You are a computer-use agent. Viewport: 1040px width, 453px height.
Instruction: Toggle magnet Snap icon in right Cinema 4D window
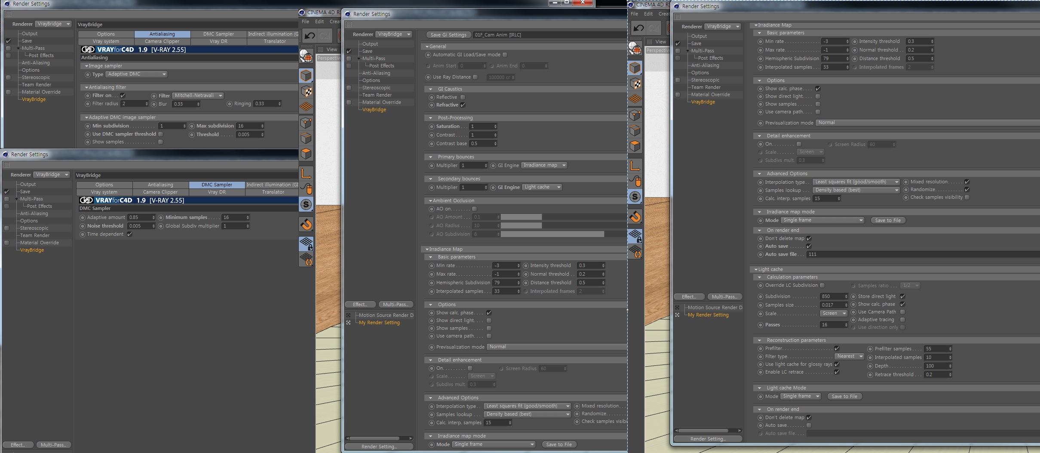pos(635,216)
